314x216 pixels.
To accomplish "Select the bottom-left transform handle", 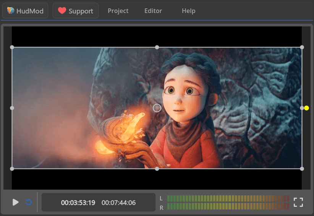I will pyautogui.click(x=12, y=169).
